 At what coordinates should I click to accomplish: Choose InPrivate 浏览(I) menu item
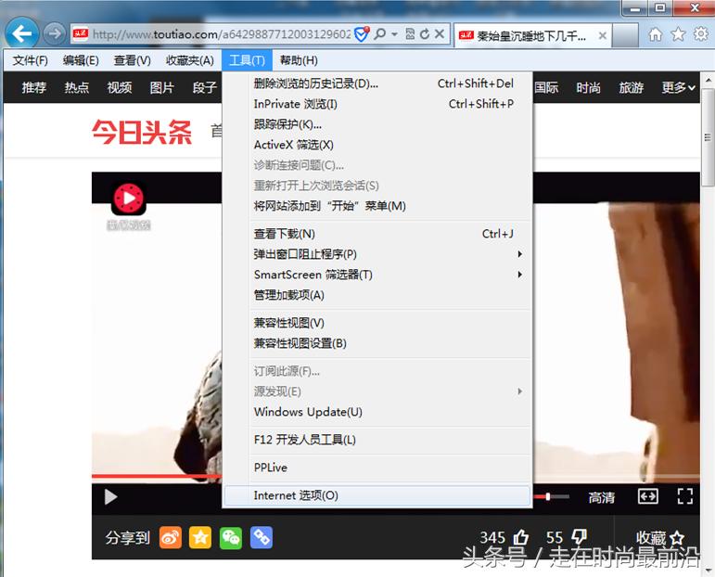click(x=377, y=104)
